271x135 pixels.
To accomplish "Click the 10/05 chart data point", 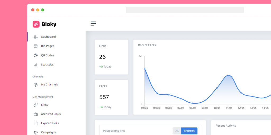I will [217, 88].
